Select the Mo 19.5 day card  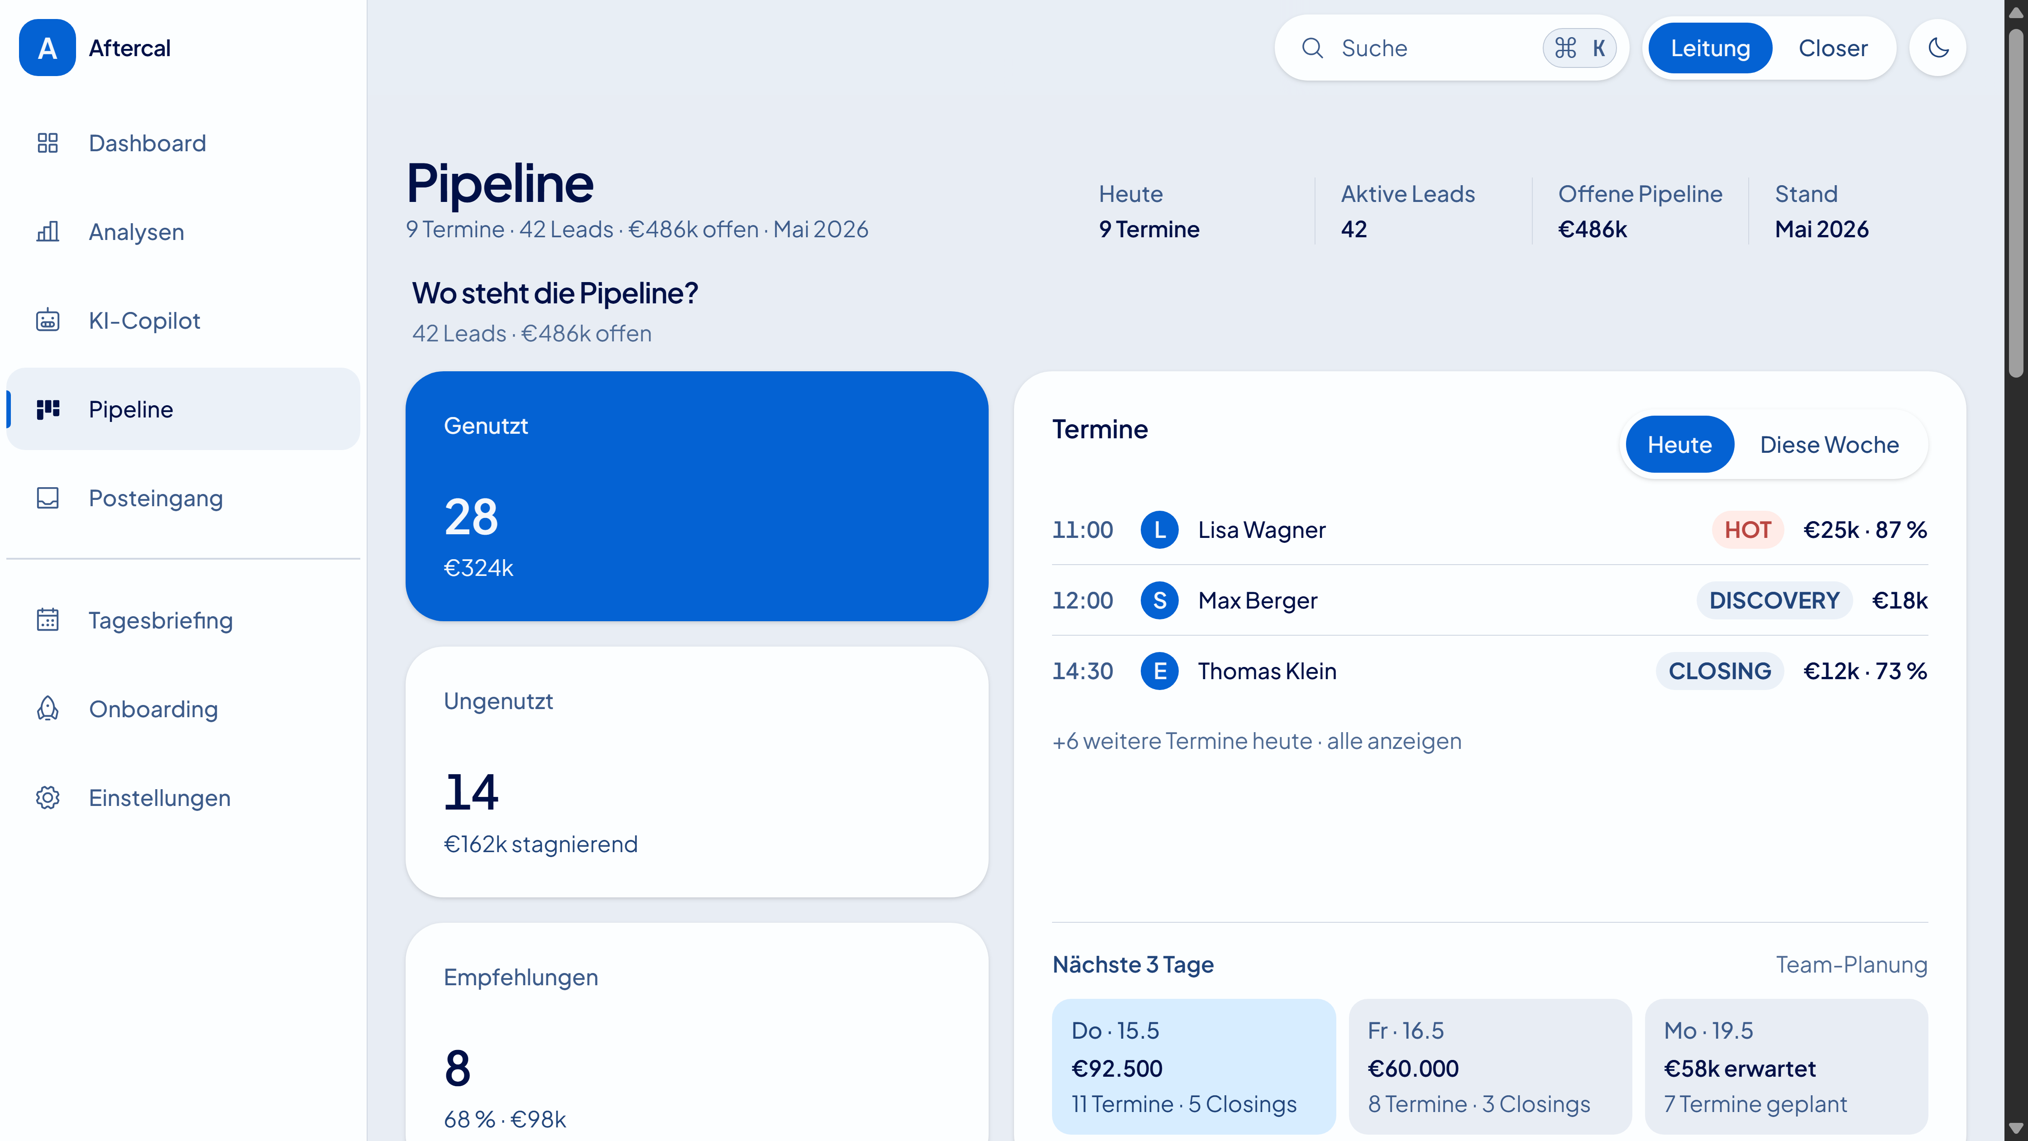(x=1786, y=1066)
